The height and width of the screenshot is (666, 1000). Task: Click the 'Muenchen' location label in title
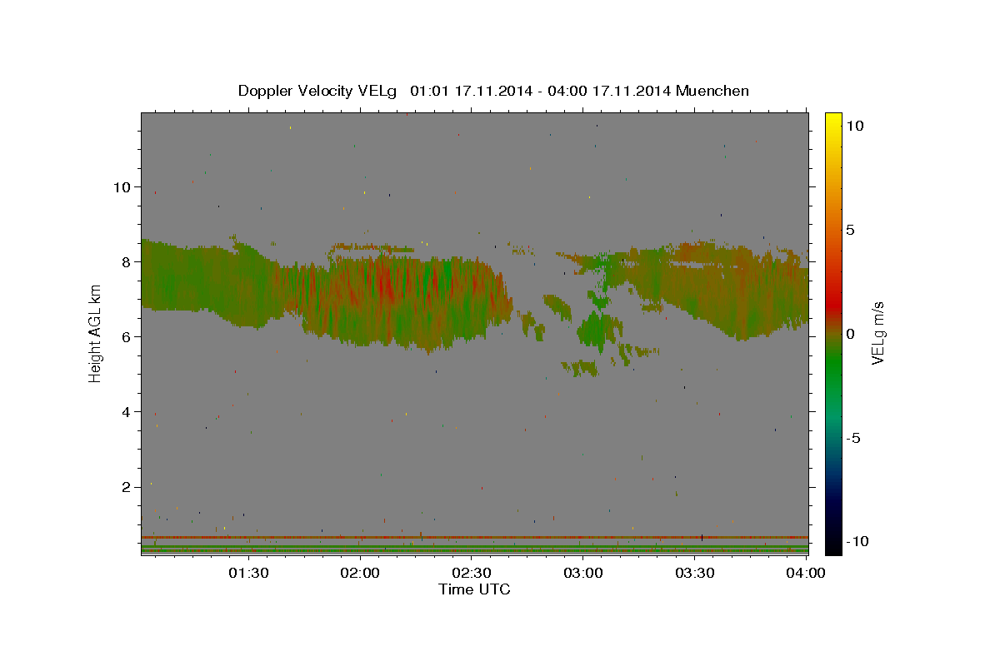click(x=712, y=91)
